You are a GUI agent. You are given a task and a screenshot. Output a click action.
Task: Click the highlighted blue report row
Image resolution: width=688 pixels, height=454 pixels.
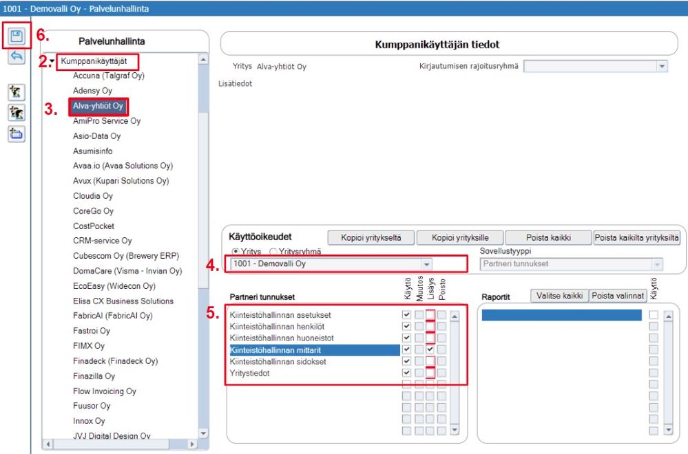(x=562, y=314)
